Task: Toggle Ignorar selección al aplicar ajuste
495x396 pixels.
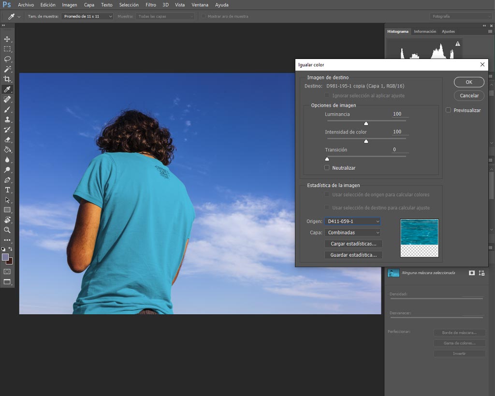Action: point(327,95)
